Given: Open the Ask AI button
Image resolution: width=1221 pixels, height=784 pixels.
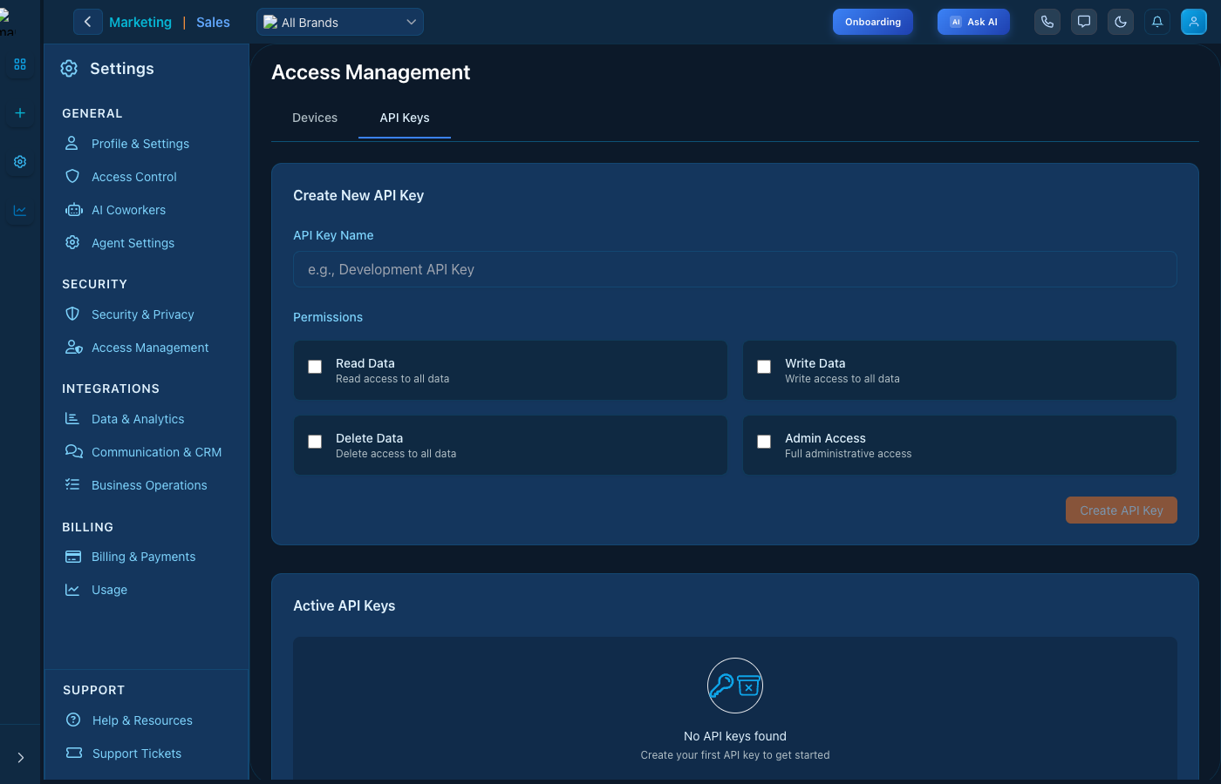Looking at the screenshot, I should 973,22.
